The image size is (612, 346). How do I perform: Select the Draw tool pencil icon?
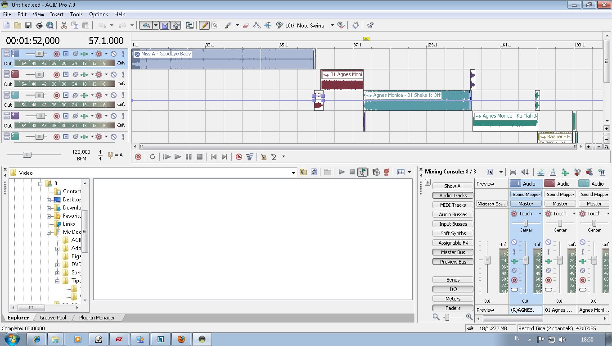click(204, 25)
